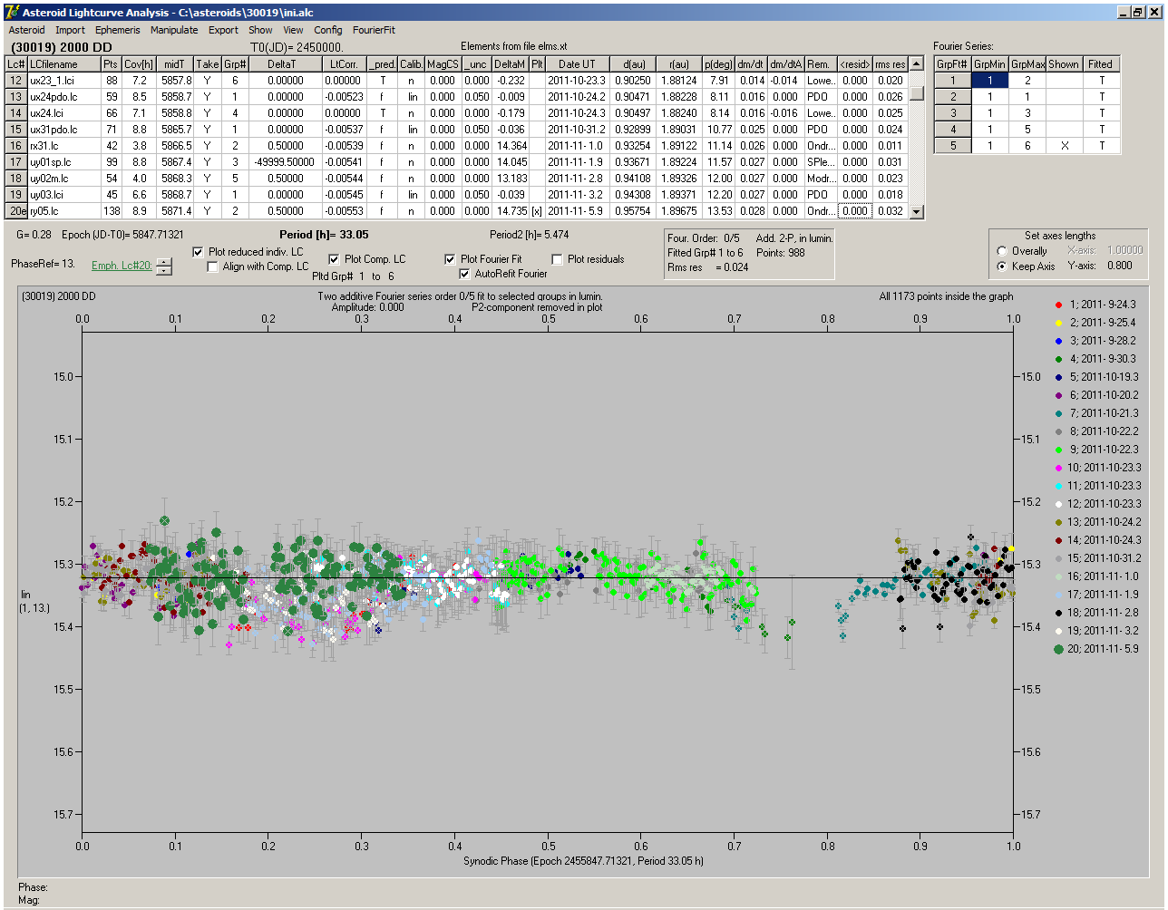Click the Y-axis value 0.800
The image size is (1168, 910).
tap(1119, 266)
